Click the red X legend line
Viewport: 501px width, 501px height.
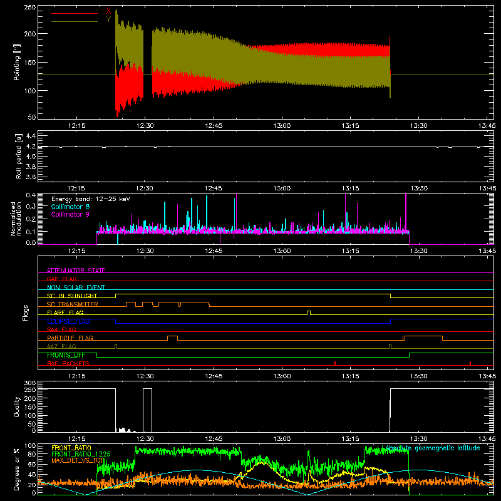click(x=75, y=13)
